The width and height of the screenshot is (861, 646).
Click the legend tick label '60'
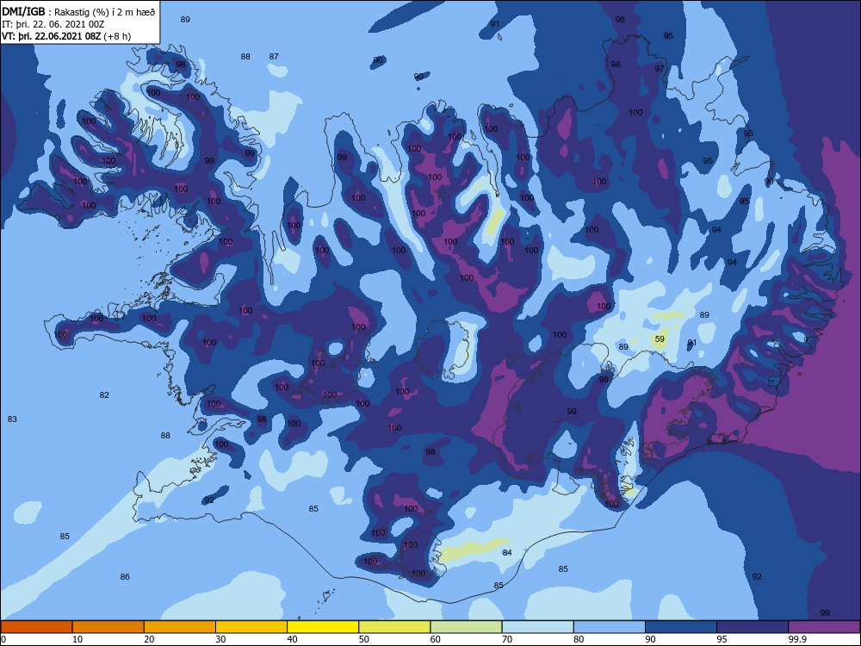[x=436, y=639]
